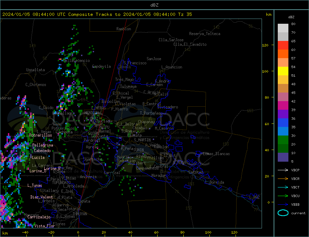Click the S_Francisco map label

[x=135, y=63]
